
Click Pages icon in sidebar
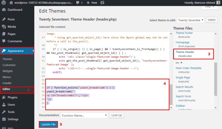click(x=4, y=34)
